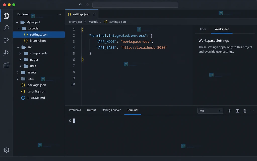Screen dimensions: 257x161
Task: Open the Explorer view in activity bar
Action: tap(6, 16)
